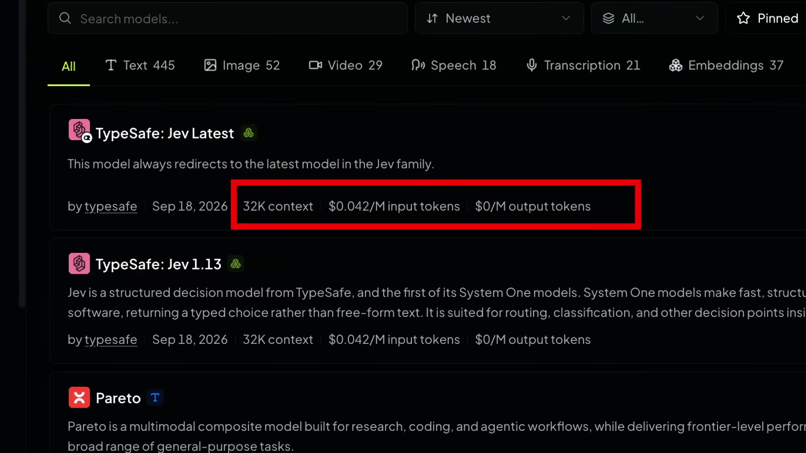Click the star icon beside Pinned
The width and height of the screenshot is (806, 453).
pyautogui.click(x=743, y=18)
